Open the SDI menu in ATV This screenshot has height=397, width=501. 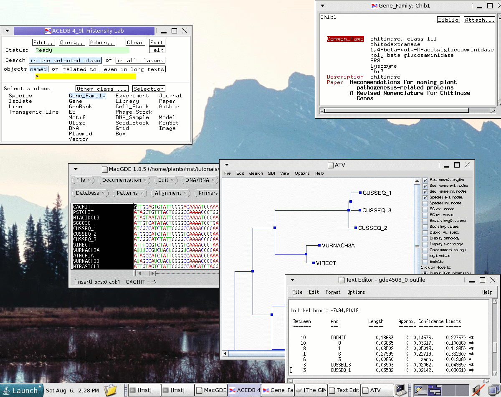pos(271,173)
